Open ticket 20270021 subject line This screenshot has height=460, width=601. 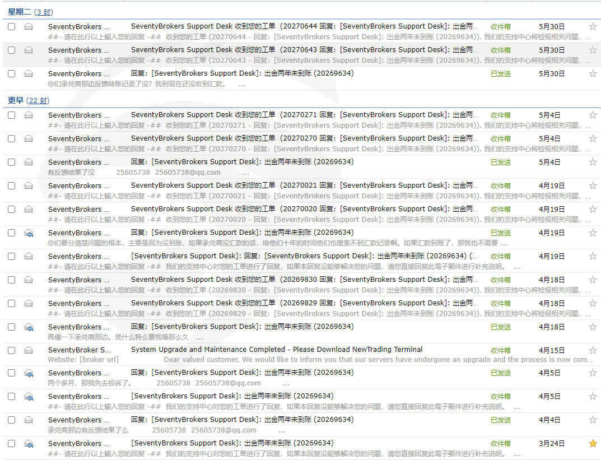[304, 185]
